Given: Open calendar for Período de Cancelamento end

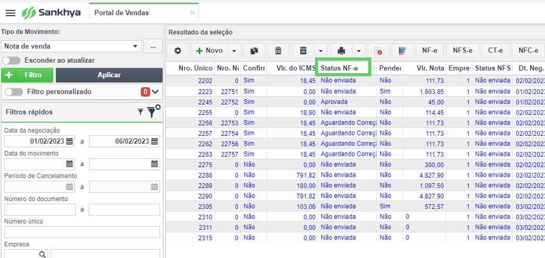Looking at the screenshot, I should tap(155, 187).
